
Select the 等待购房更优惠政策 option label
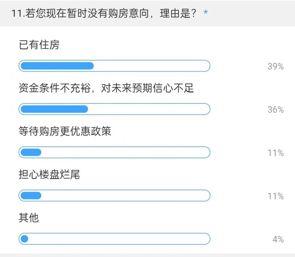click(65, 131)
